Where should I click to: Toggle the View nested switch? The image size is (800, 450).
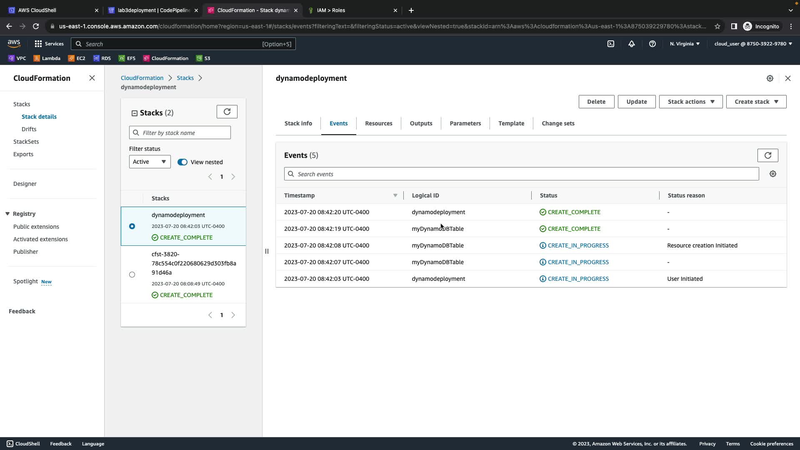pos(182,162)
